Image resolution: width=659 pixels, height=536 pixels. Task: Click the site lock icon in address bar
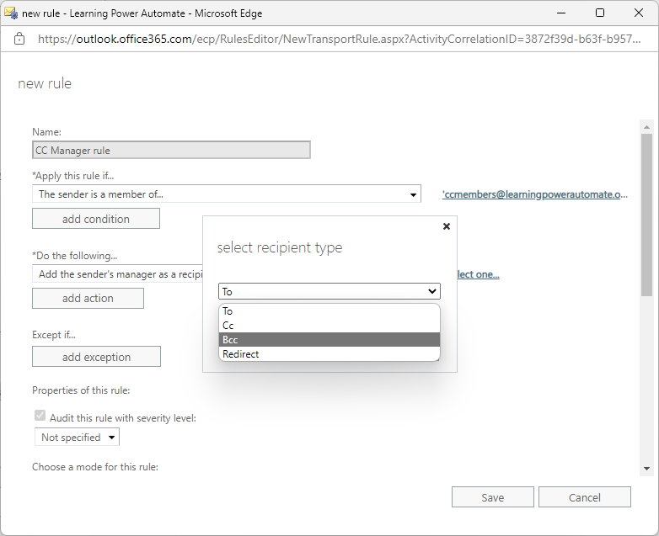click(20, 40)
